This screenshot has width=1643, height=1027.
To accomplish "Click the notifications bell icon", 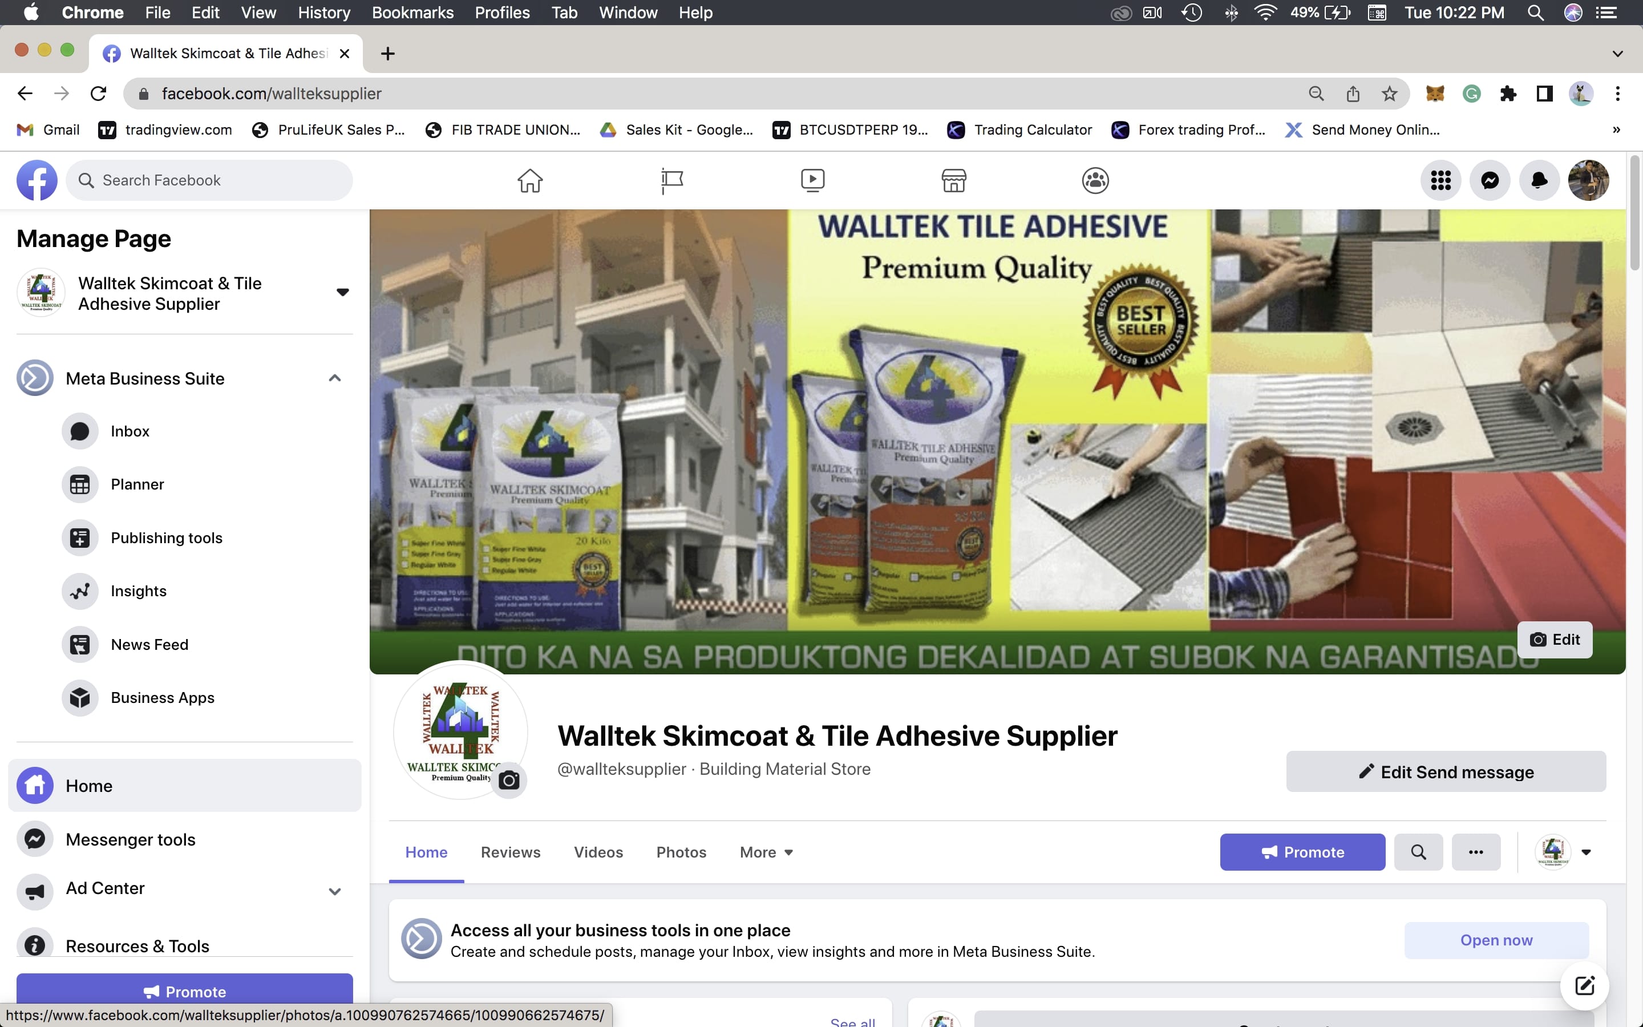I will 1539,180.
